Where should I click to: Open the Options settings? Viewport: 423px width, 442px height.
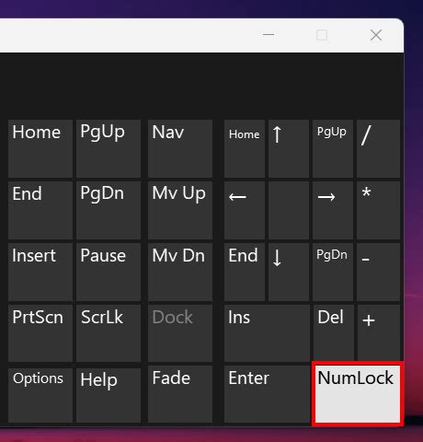[40, 395]
